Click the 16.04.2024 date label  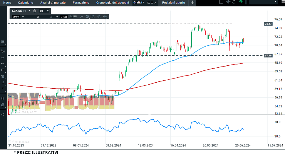pyautogui.click(x=178, y=145)
